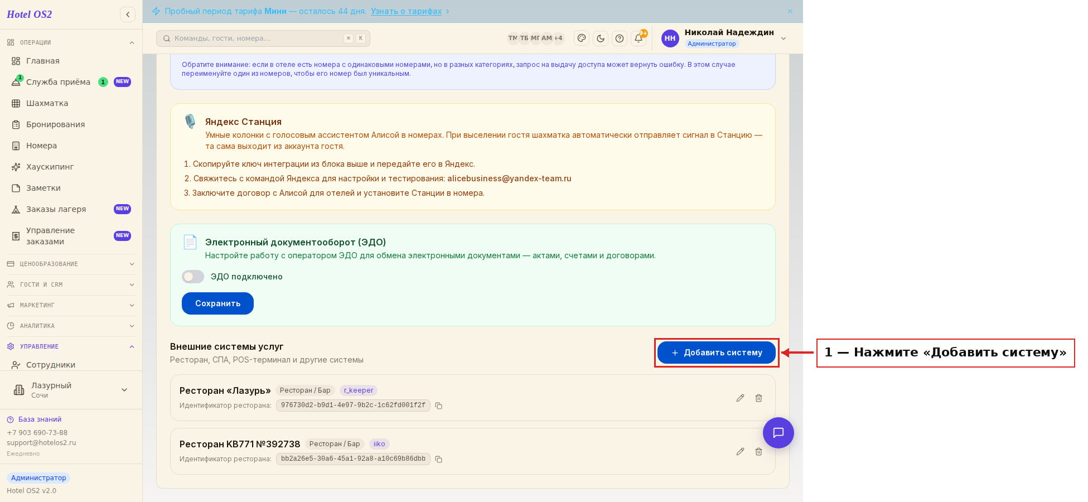Expand the ГОСТИ И CRM section
This screenshot has height=502, width=1088.
71,284
